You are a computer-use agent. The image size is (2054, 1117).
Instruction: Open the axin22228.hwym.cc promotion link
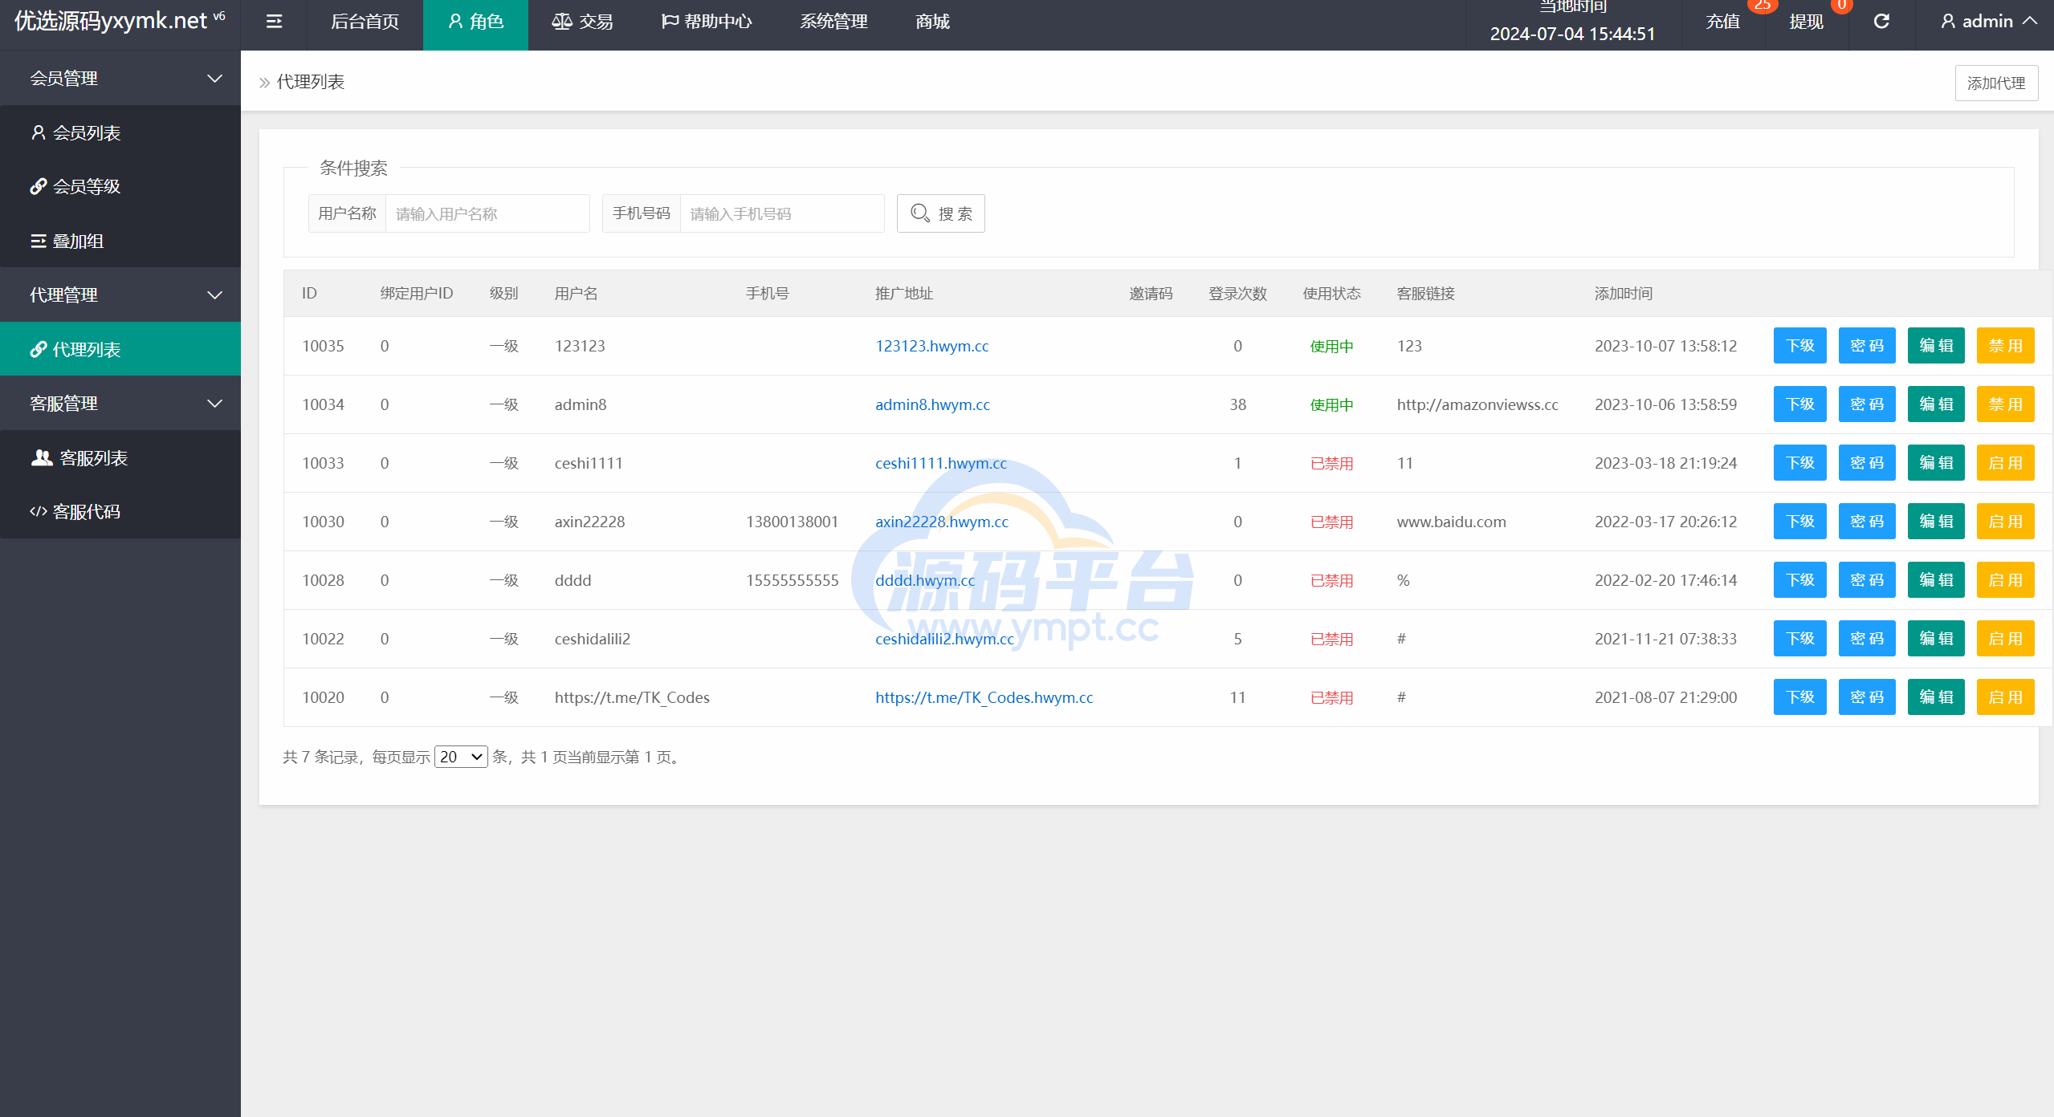coord(942,522)
